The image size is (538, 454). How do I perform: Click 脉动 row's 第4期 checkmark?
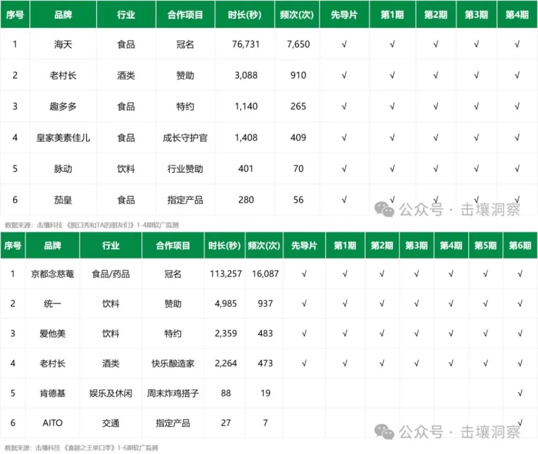(x=517, y=169)
